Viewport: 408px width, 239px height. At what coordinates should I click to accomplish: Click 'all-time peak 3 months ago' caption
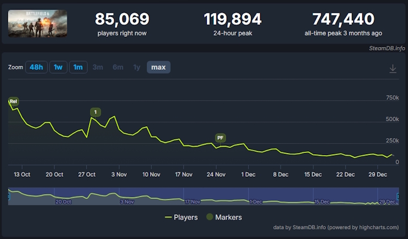pyautogui.click(x=343, y=33)
